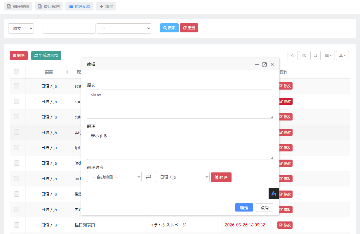The height and width of the screenshot is (234, 360).
Task: Switch to the 翻译记录 tab
Action: coord(79,6)
